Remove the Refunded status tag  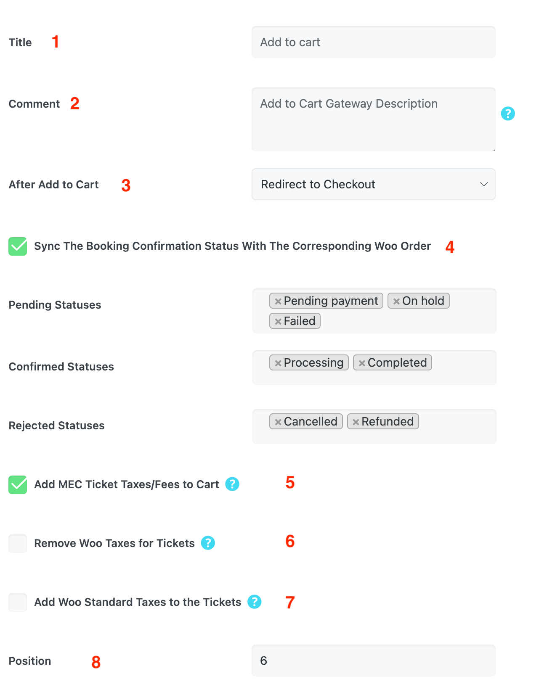(356, 422)
